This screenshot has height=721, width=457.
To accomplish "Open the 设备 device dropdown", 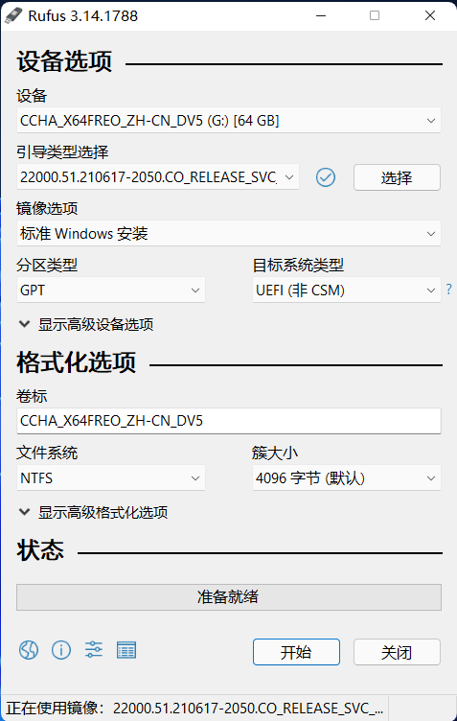I will (229, 121).
